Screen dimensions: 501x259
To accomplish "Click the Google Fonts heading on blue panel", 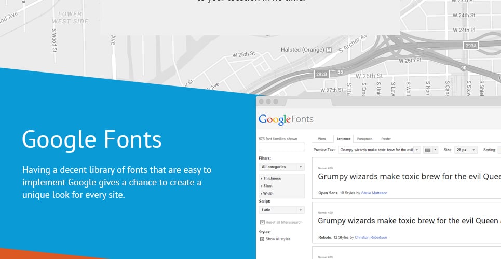I will point(92,139).
